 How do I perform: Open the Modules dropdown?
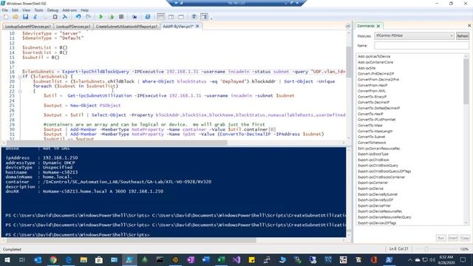pos(414,35)
